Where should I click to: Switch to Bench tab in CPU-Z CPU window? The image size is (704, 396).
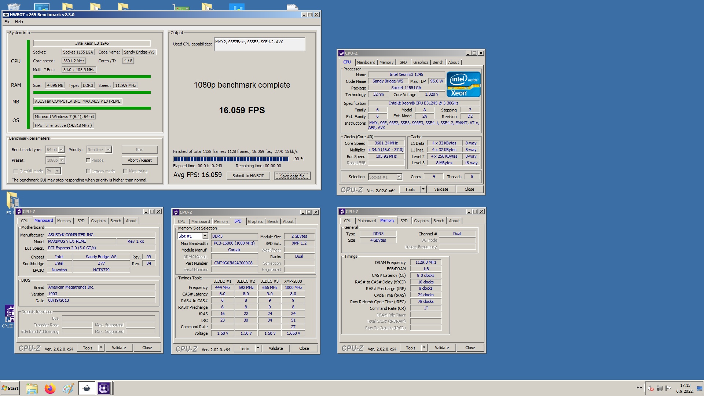point(438,62)
